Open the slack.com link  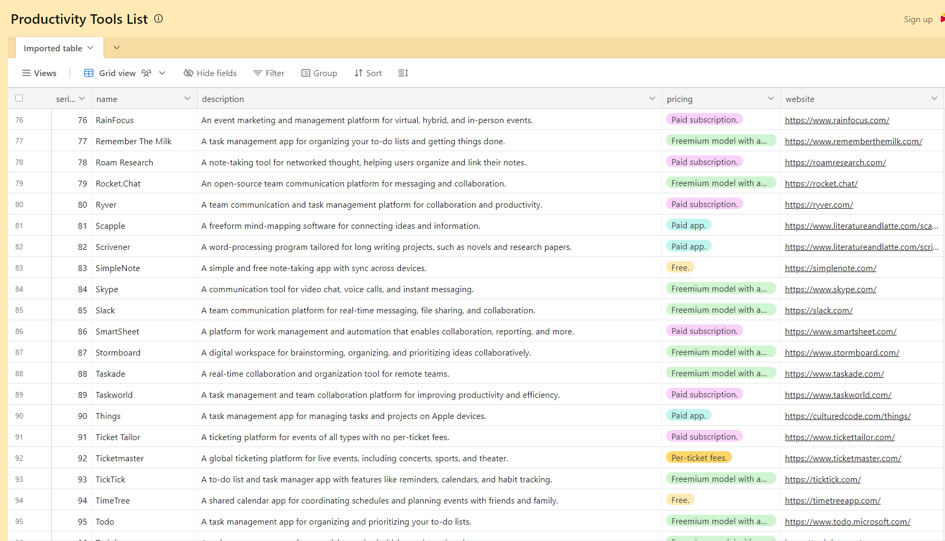(x=818, y=311)
